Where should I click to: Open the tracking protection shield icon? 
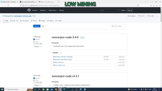(21, 6)
